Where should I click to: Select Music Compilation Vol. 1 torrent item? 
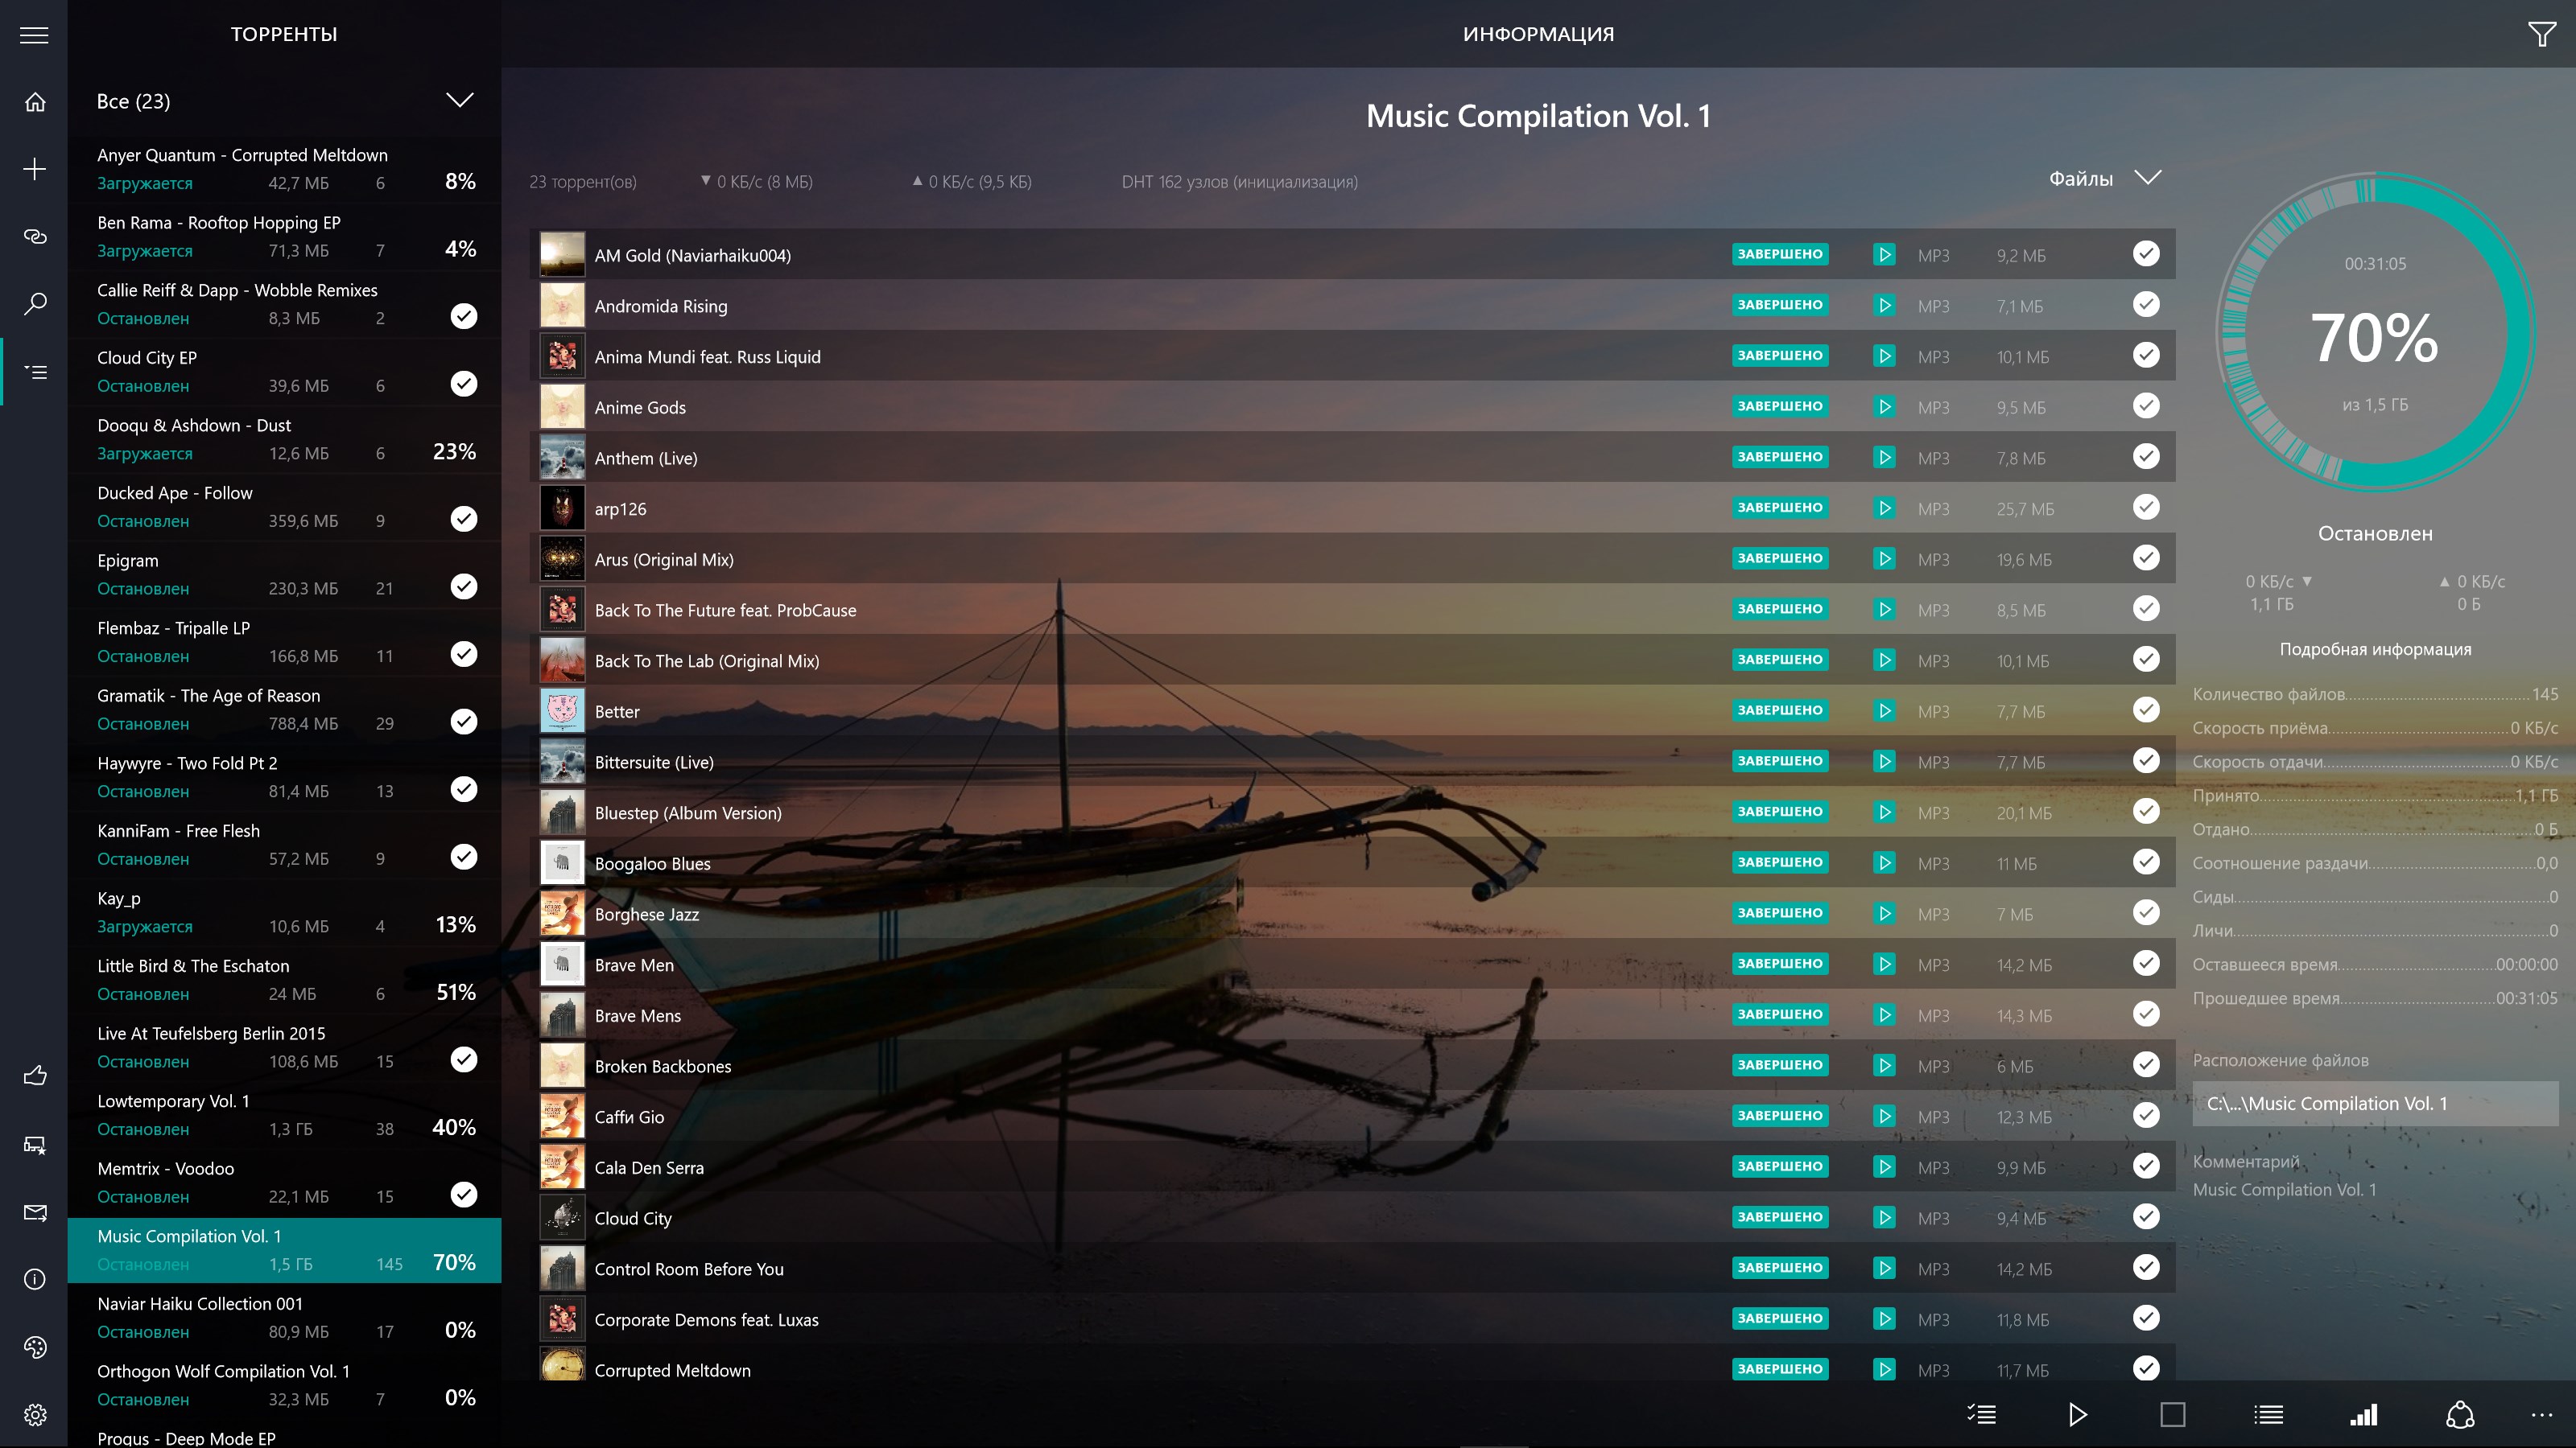(283, 1248)
